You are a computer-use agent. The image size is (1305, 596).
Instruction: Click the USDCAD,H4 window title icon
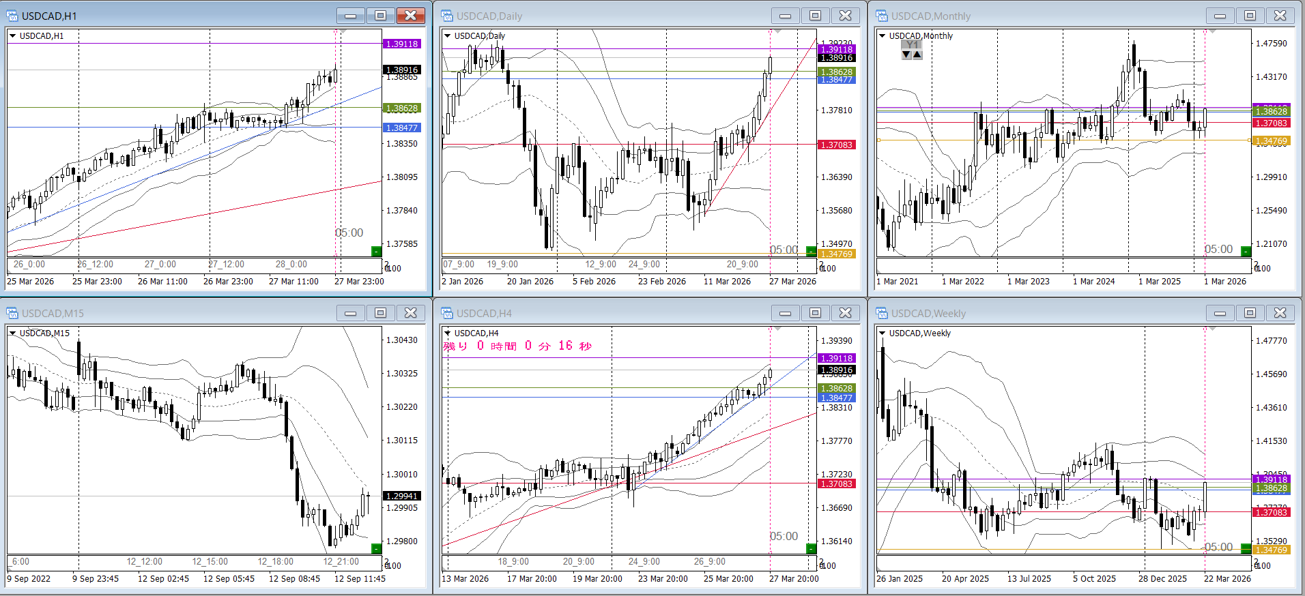click(447, 313)
